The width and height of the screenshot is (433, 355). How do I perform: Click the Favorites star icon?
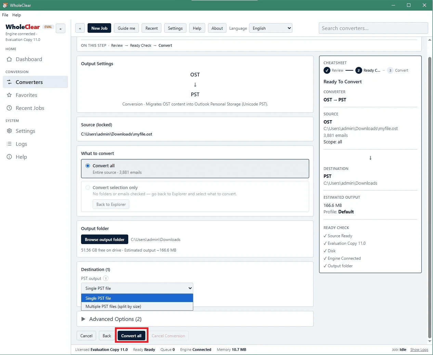[x=9, y=95]
